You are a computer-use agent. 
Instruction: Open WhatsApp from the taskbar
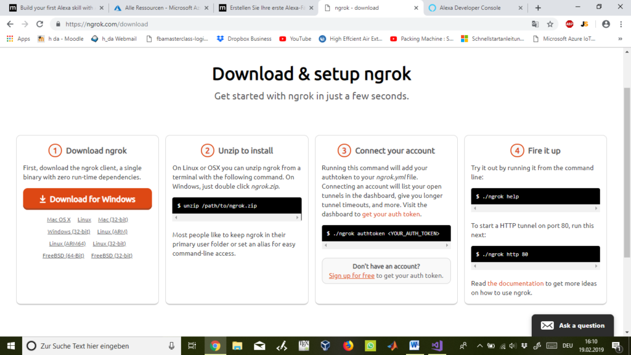[x=370, y=346]
